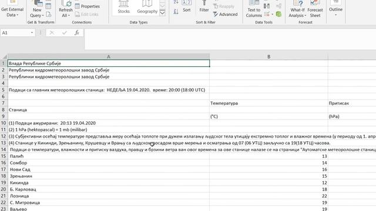This screenshot has width=376, height=211.
Task: Click the Температура cell
Action: [268, 103]
